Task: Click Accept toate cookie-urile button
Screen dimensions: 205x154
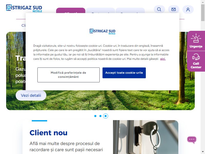Action: coord(124,73)
